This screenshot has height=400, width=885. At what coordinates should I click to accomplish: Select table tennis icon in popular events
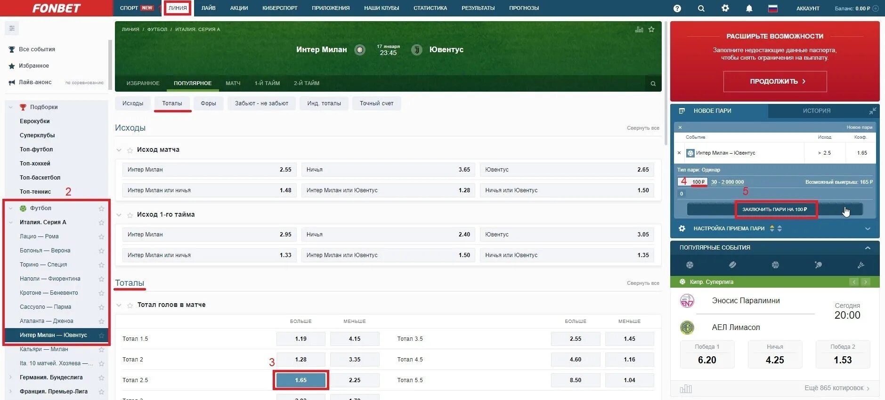(818, 265)
